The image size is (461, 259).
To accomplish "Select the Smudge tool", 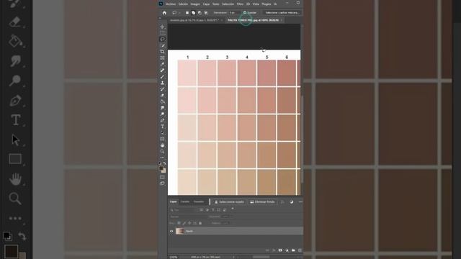I will [162, 108].
